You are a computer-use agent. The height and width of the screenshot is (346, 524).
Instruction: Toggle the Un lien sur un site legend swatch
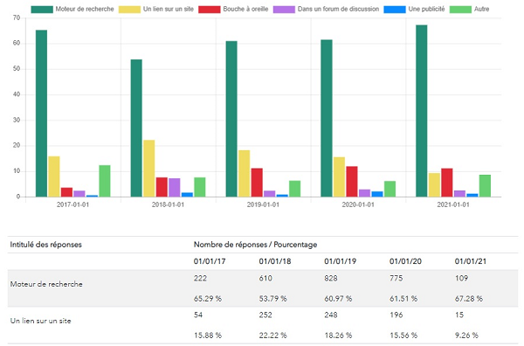click(129, 10)
